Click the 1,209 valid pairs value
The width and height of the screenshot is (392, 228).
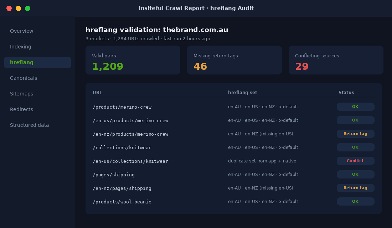pyautogui.click(x=108, y=67)
